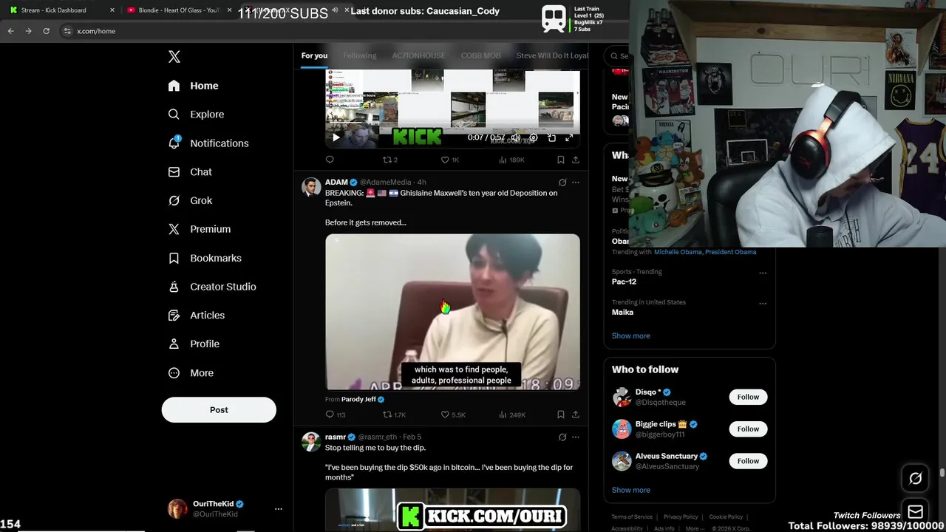Follow Biggie clips account
946x532 pixels.
tap(748, 429)
